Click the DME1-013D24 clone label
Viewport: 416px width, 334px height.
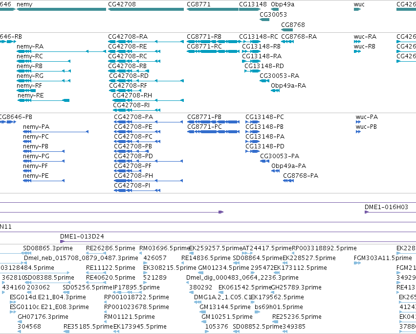point(82,237)
